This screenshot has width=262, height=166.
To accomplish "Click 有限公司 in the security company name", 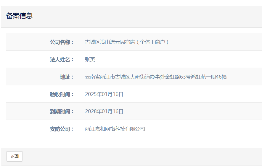I will pyautogui.click(x=135, y=129).
